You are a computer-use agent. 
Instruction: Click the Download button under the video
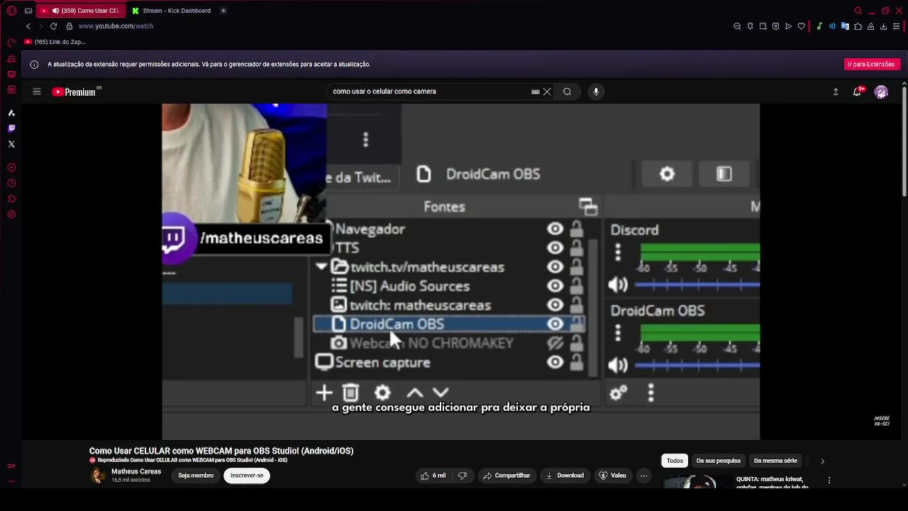pos(565,476)
